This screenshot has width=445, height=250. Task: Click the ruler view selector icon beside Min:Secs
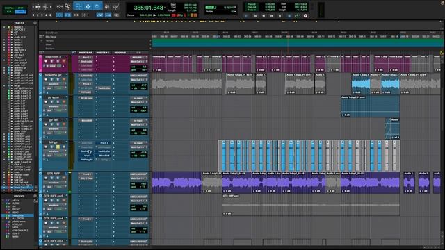pyautogui.click(x=41, y=37)
